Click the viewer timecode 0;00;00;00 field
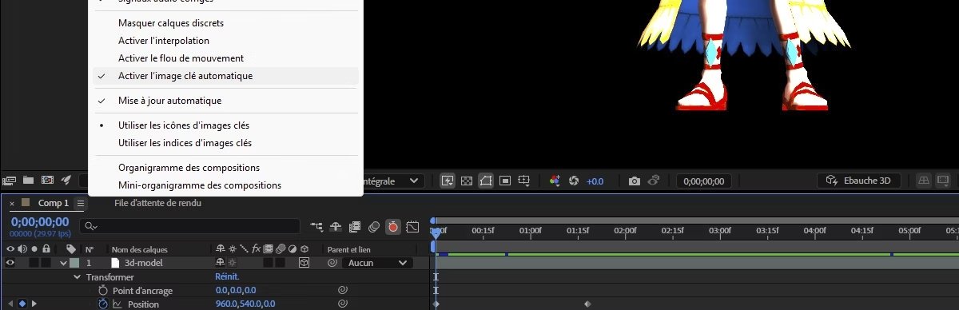 point(704,181)
